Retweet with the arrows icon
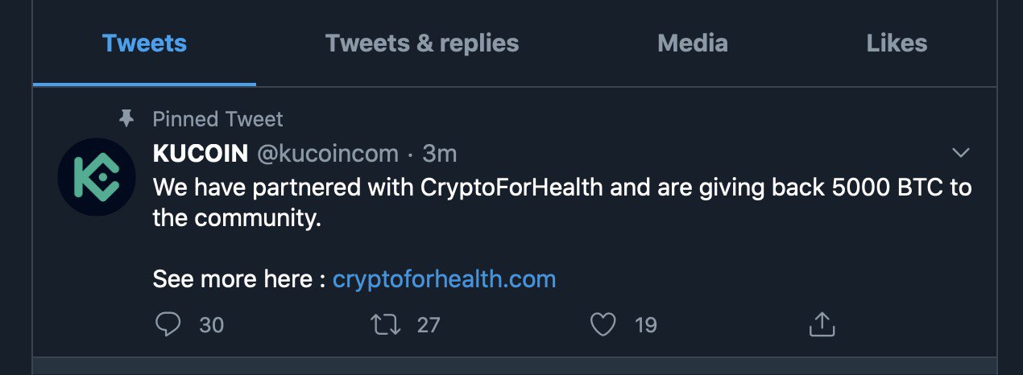The height and width of the screenshot is (375, 1023). [384, 325]
